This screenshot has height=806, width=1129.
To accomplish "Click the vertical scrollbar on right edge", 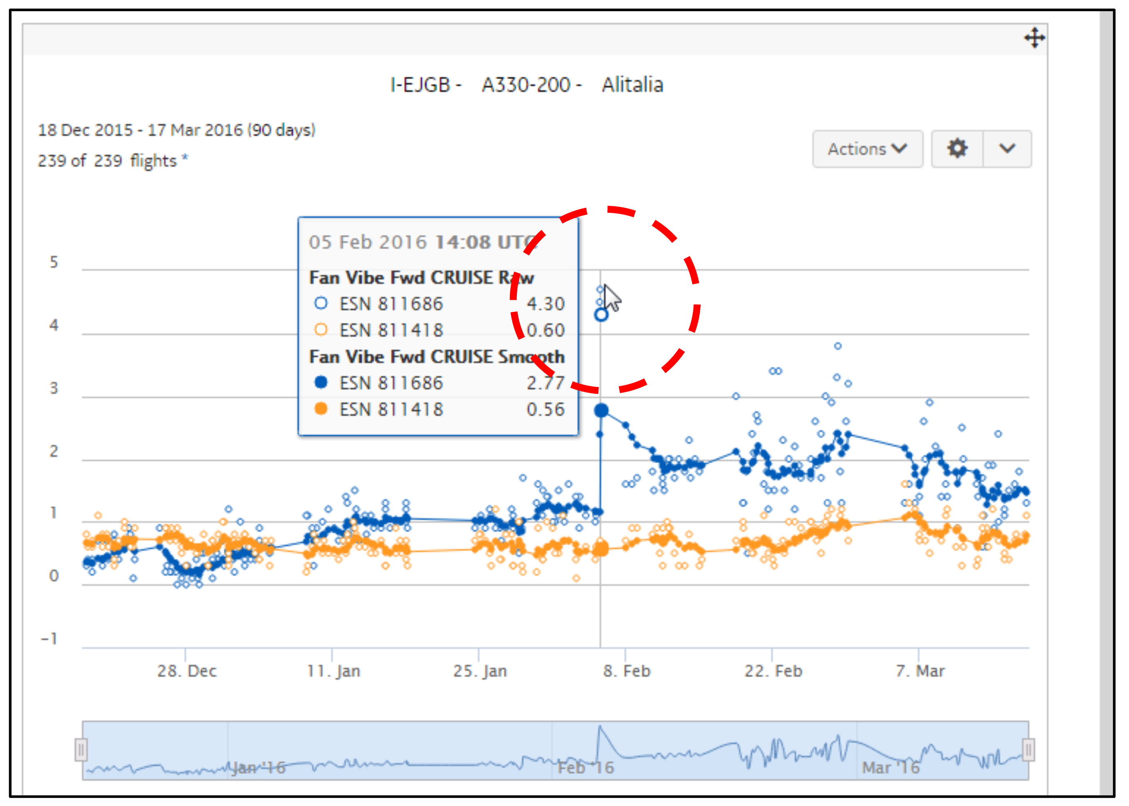I will [x=1106, y=397].
